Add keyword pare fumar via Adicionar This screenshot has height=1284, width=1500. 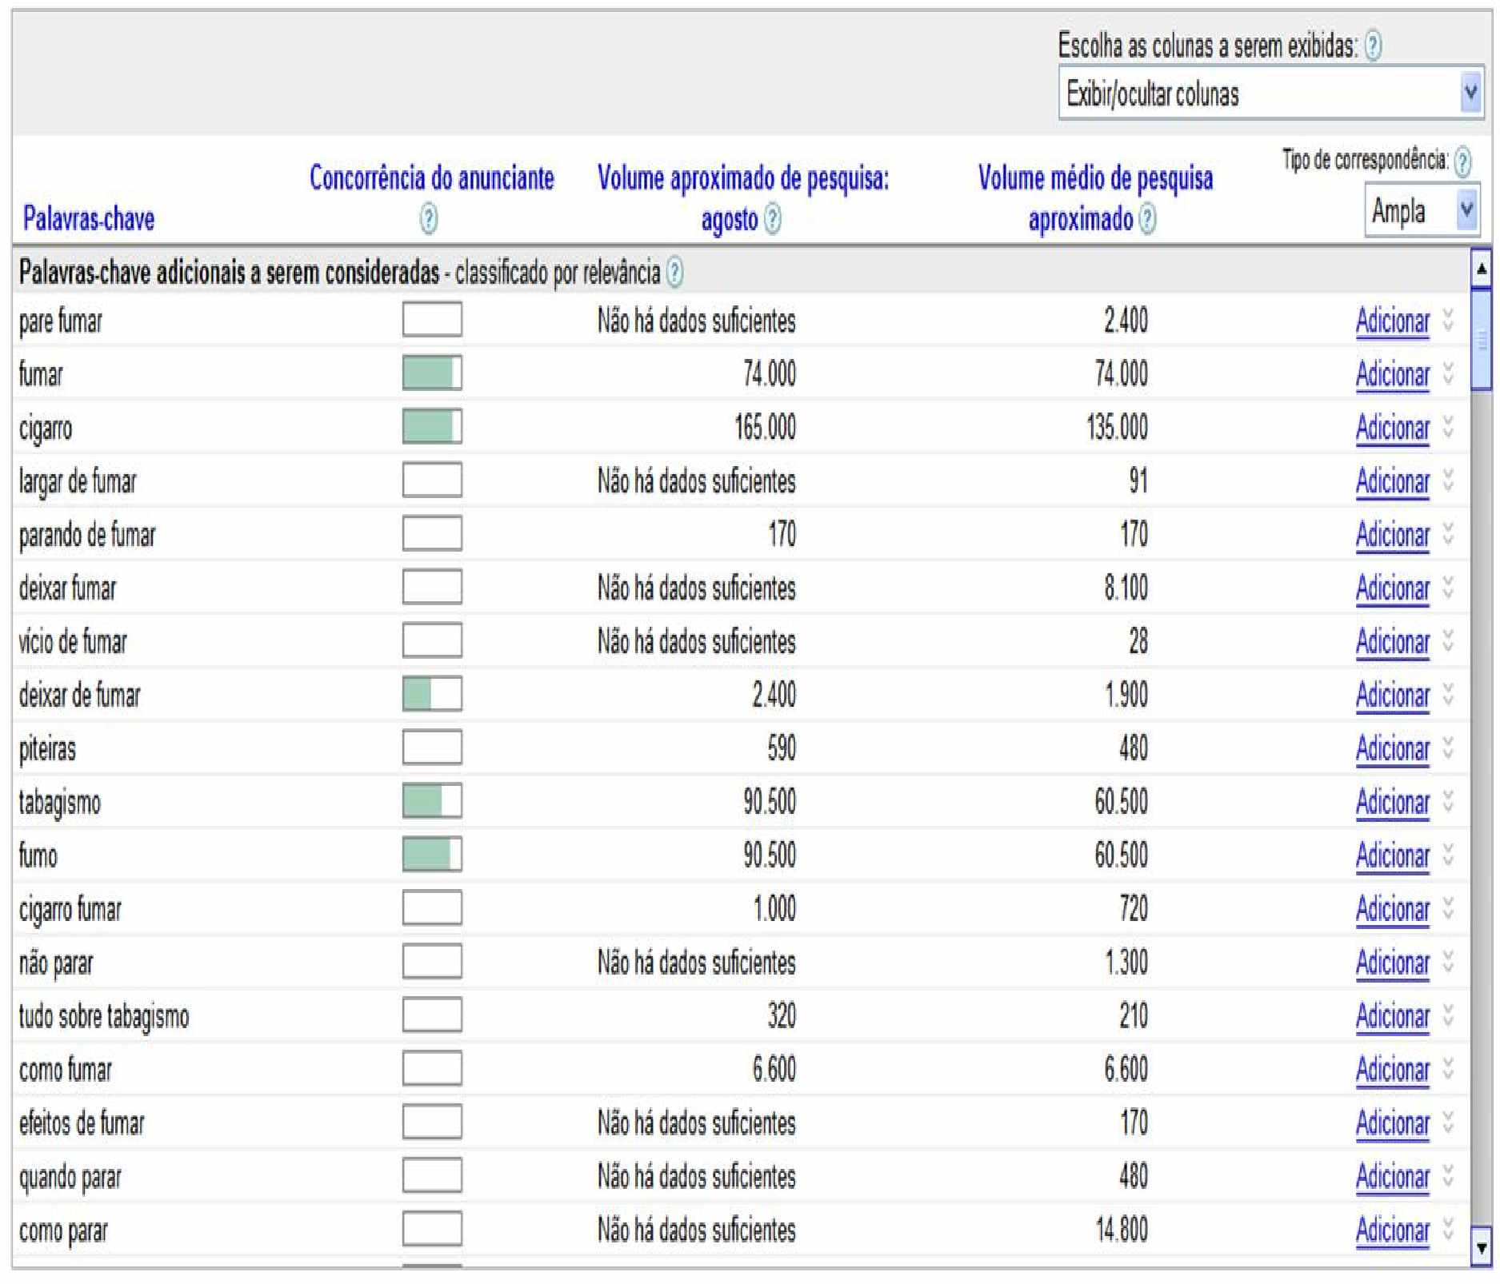1393,321
